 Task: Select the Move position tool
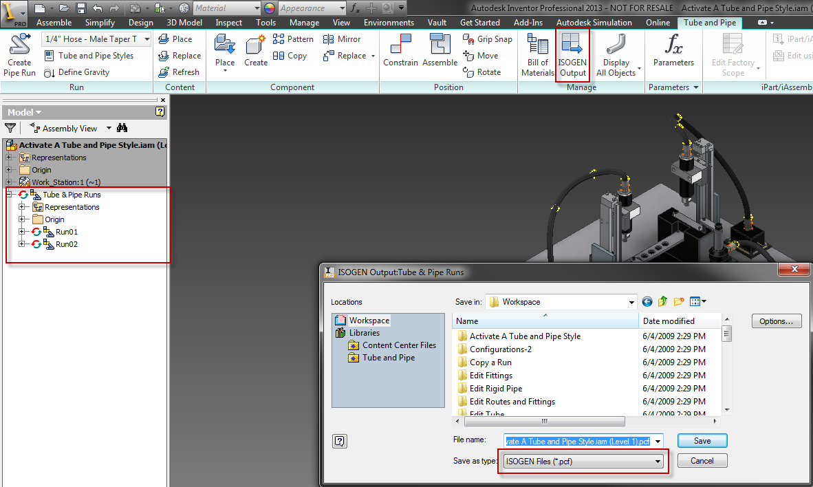coord(480,56)
